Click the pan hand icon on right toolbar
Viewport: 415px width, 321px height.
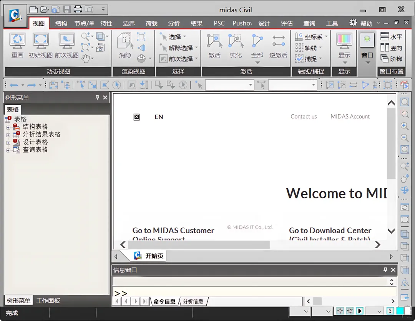coord(404,179)
